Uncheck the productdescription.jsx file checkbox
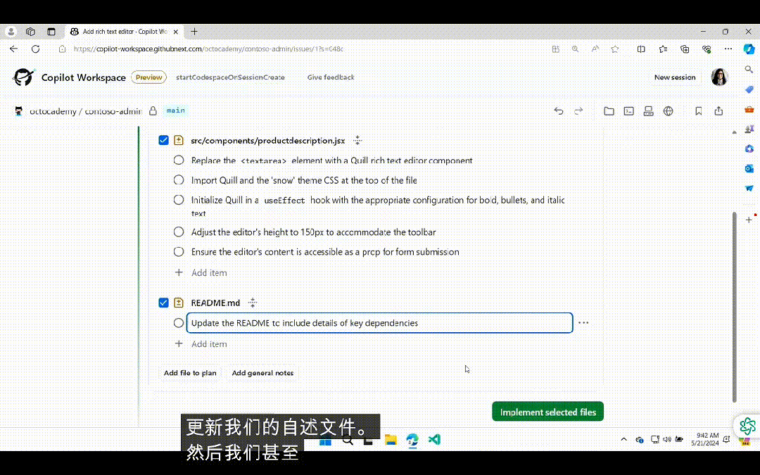Image resolution: width=760 pixels, height=475 pixels. pyautogui.click(x=163, y=141)
